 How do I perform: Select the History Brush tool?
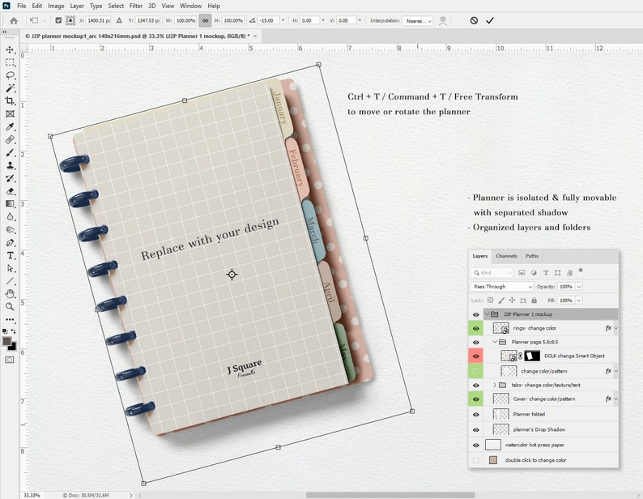(10, 178)
